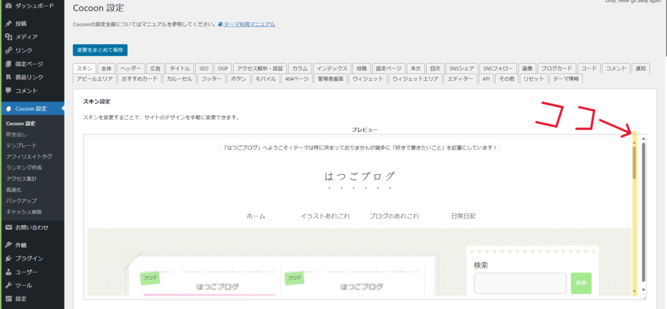Click the pages icon beside 固定ページ

[x=8, y=64]
